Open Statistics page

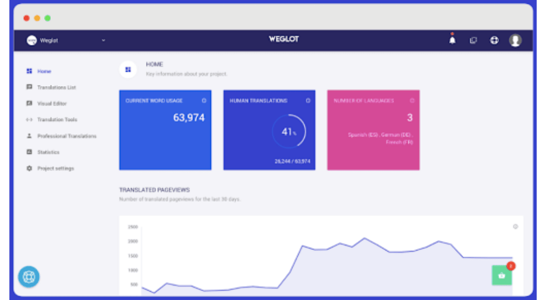48,152
